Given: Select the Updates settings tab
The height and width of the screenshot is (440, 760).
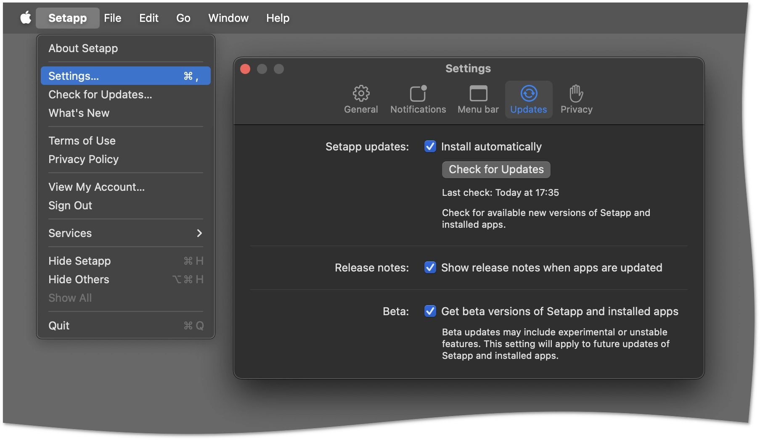Looking at the screenshot, I should 529,100.
